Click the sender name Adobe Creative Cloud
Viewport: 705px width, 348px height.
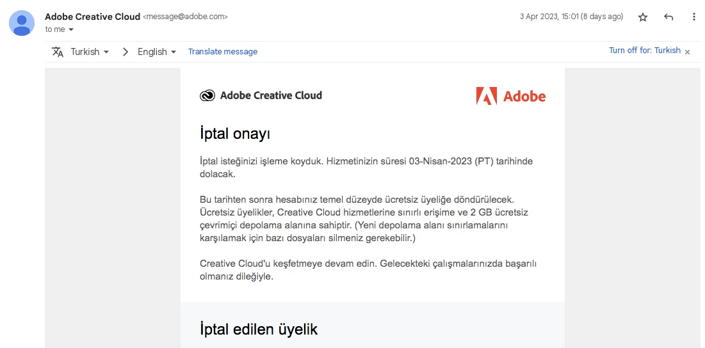point(93,17)
